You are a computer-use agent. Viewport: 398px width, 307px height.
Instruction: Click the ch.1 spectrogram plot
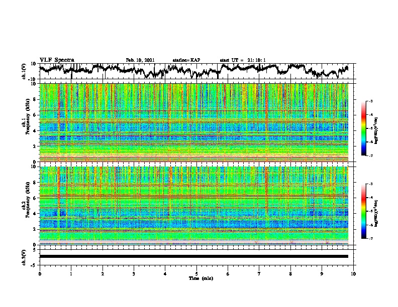194,122
